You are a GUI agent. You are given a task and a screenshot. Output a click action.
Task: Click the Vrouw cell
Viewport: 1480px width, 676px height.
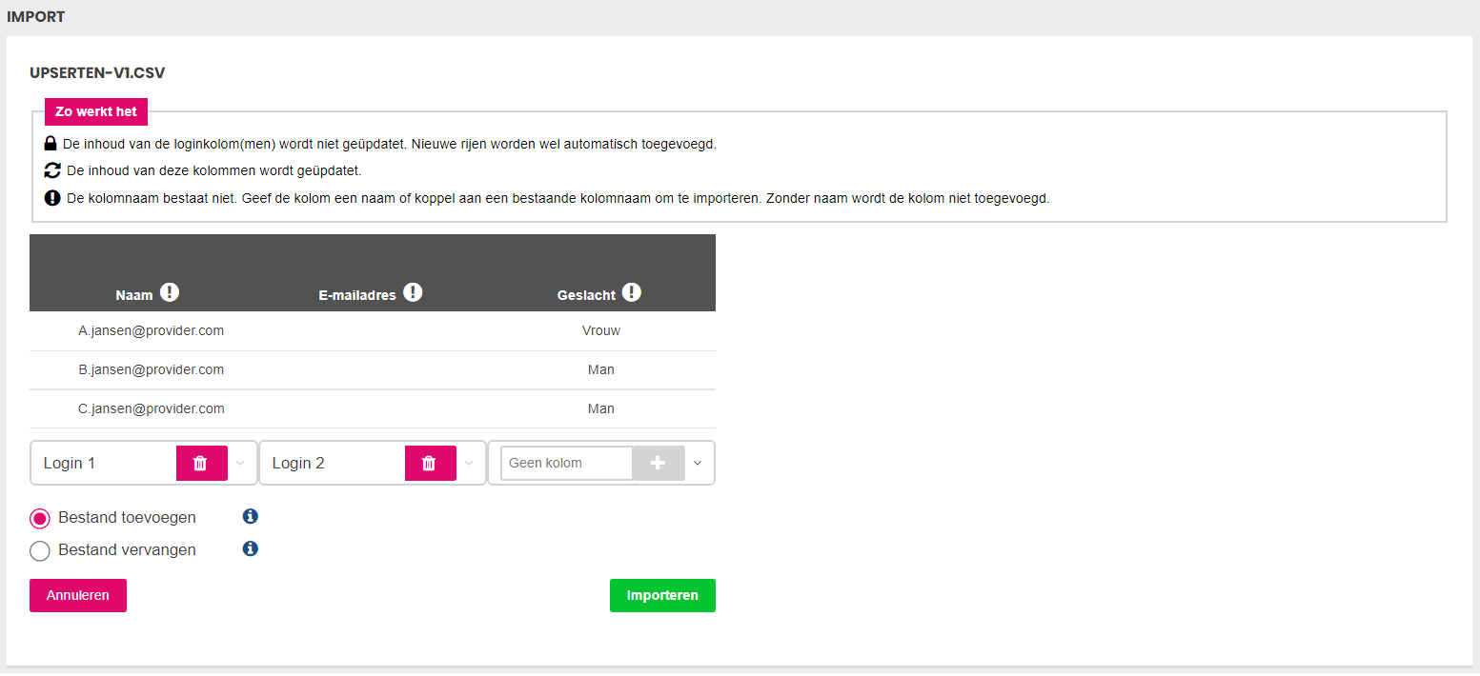click(601, 330)
